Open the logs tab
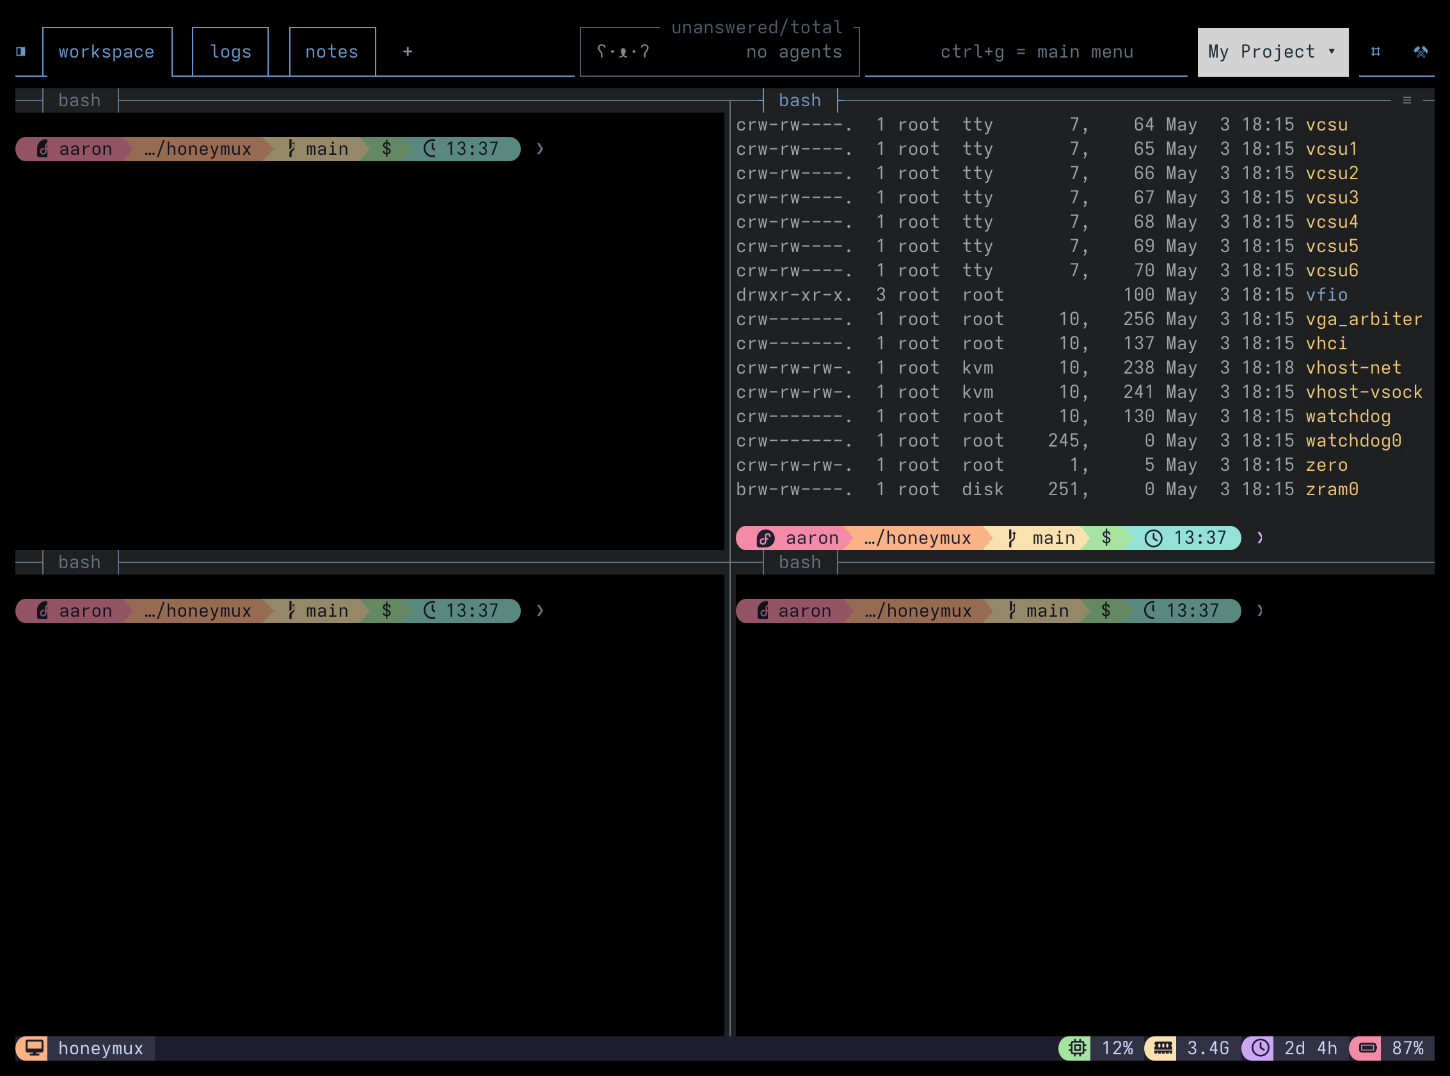 tap(230, 52)
